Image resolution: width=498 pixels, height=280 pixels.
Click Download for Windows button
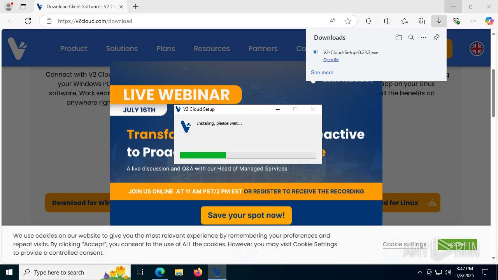tap(78, 203)
